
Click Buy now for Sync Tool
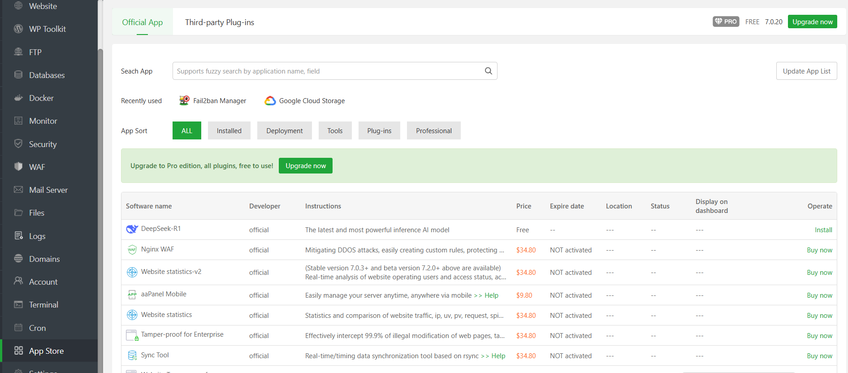[820, 356]
